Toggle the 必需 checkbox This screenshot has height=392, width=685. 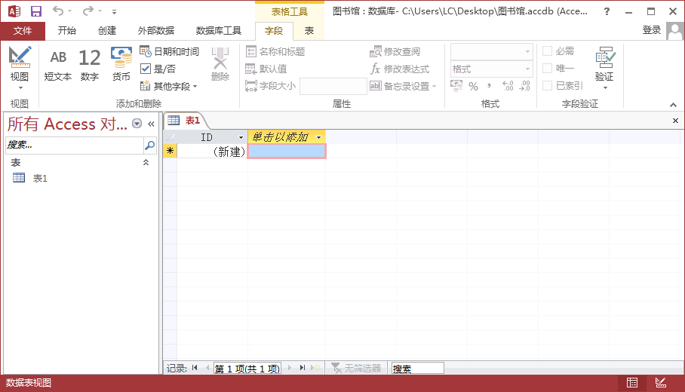(x=547, y=51)
